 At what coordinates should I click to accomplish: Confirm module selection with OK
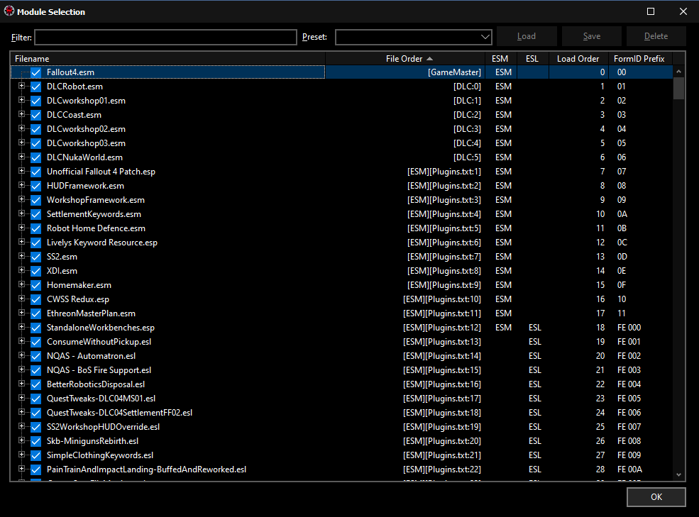656,497
